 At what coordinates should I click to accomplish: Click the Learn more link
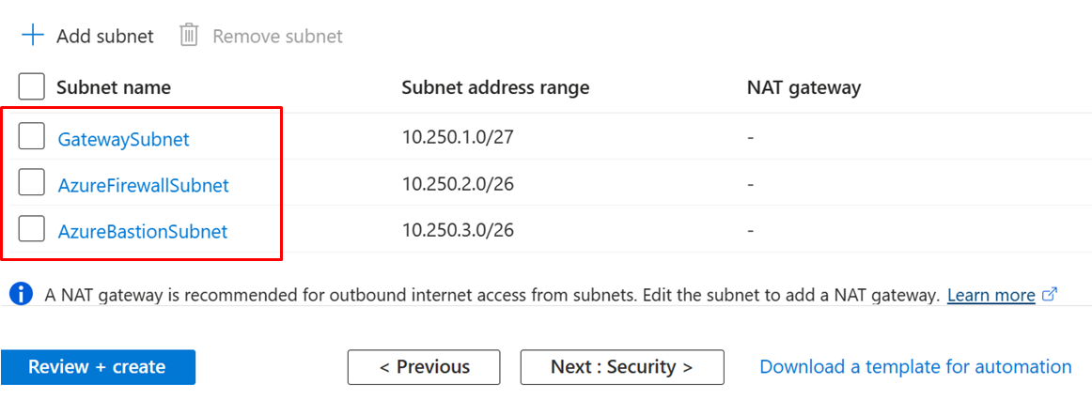coord(991,295)
